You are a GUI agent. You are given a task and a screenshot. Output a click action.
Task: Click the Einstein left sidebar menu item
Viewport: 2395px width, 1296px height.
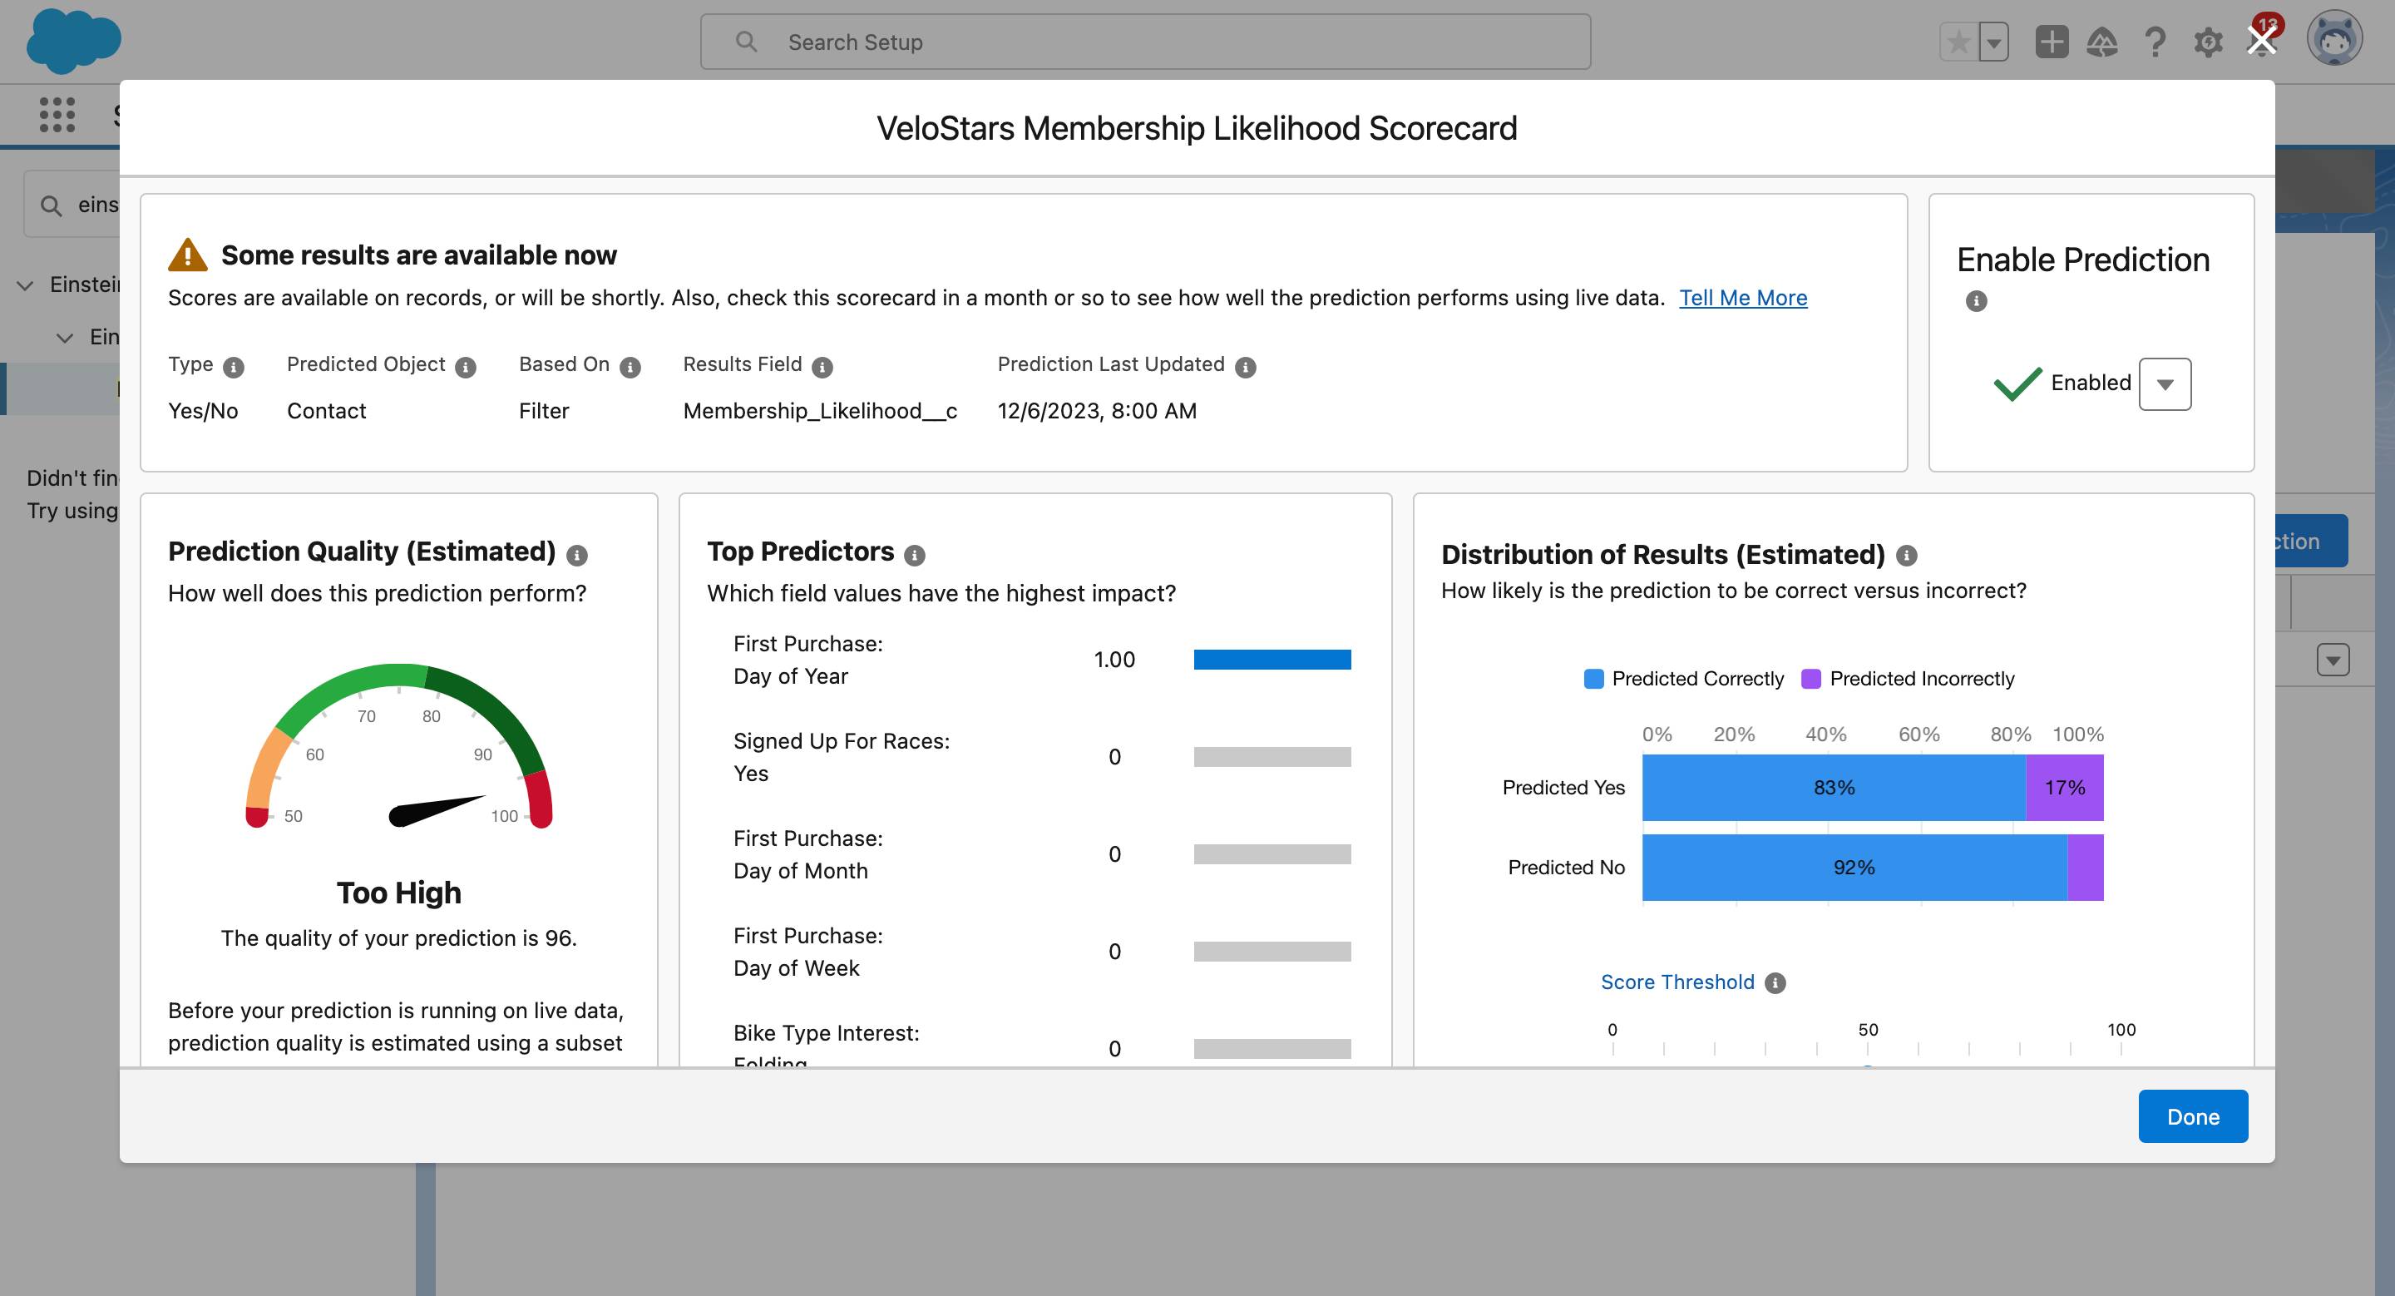86,284
